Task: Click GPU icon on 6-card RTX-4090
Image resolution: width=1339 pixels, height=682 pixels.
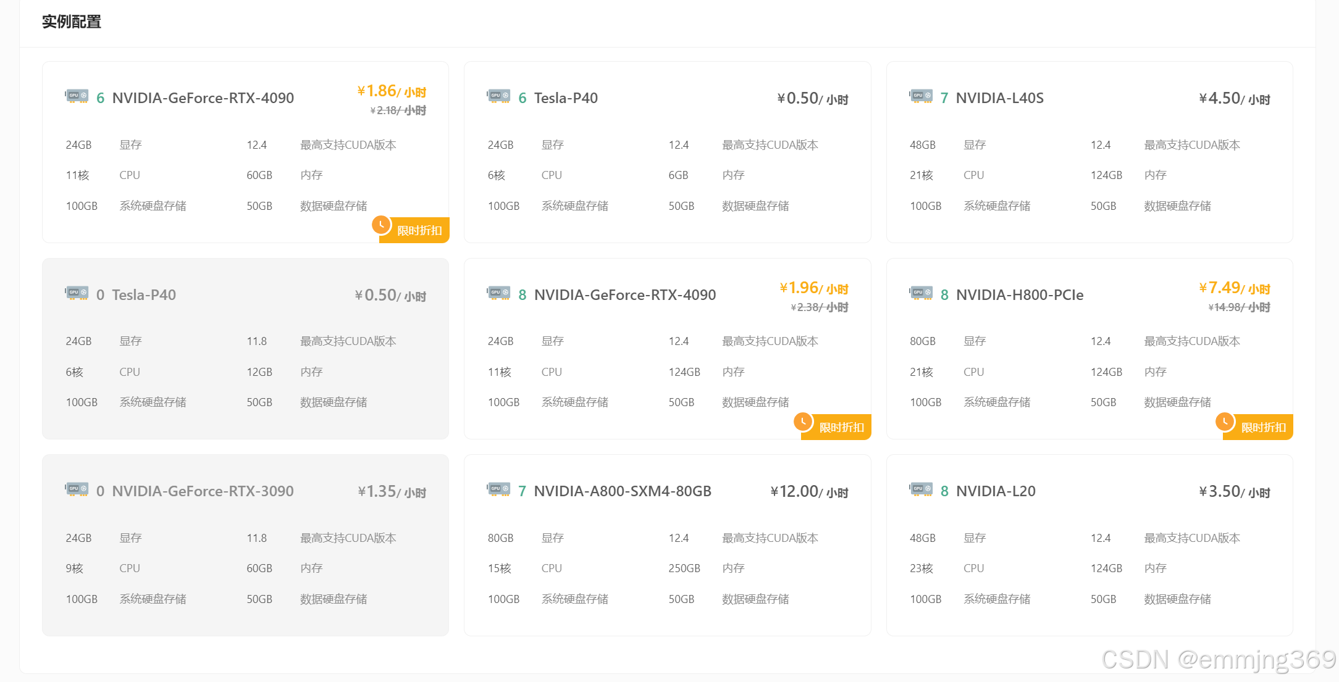Action: click(77, 96)
